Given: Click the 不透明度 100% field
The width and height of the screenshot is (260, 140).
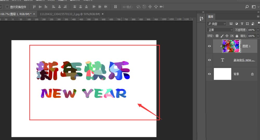Looking at the screenshot, I should 252,30.
